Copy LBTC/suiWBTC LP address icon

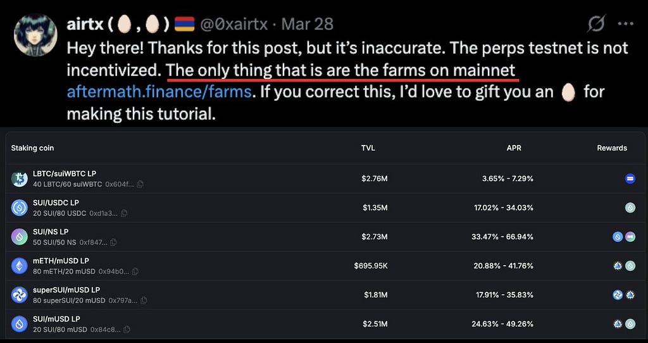click(140, 184)
